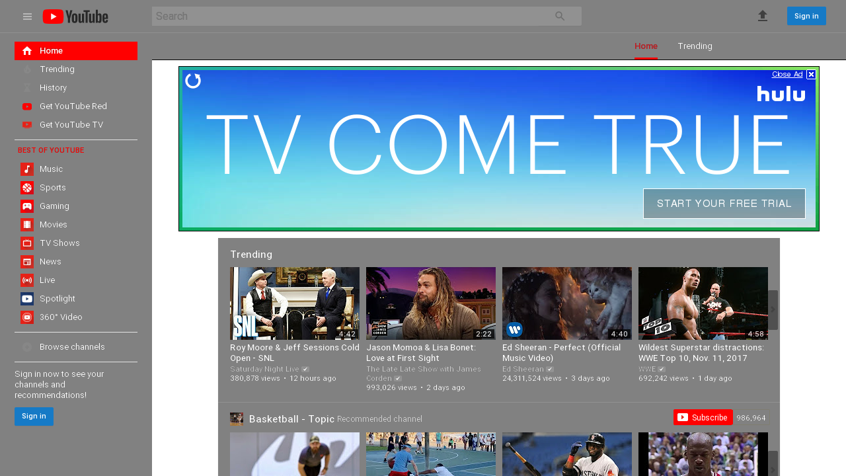The image size is (846, 476).
Task: Click the Close Ad link
Action: pos(787,75)
